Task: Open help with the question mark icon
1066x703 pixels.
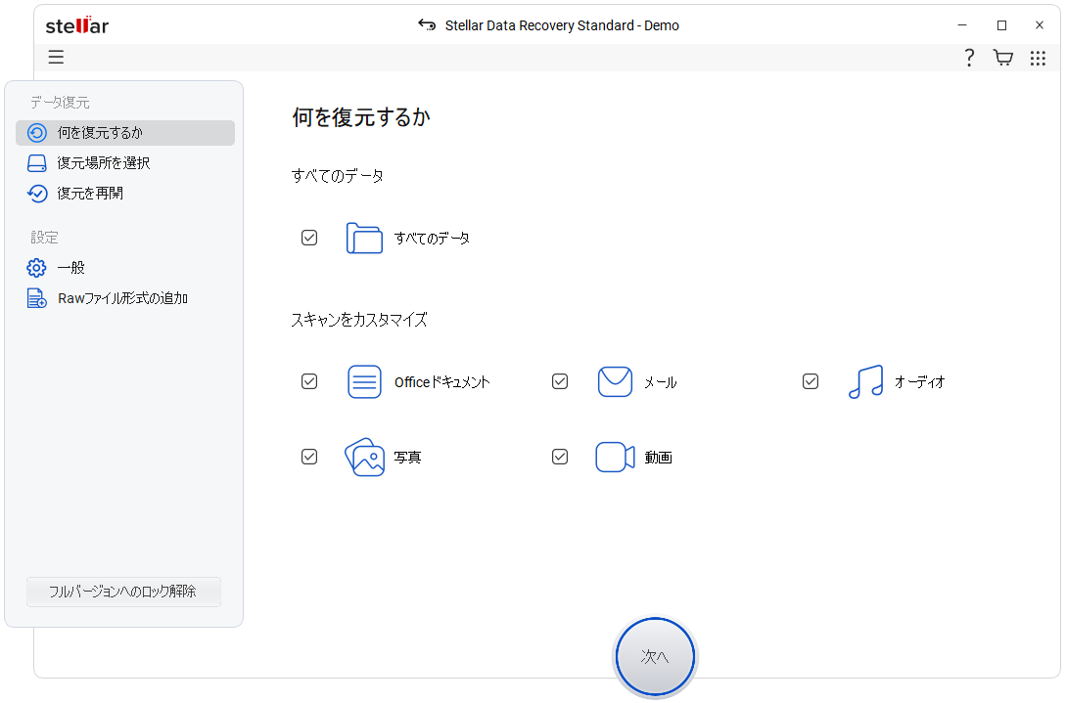Action: pyautogui.click(x=969, y=58)
